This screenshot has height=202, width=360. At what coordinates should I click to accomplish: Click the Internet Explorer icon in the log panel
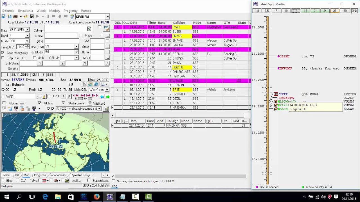pos(96,84)
